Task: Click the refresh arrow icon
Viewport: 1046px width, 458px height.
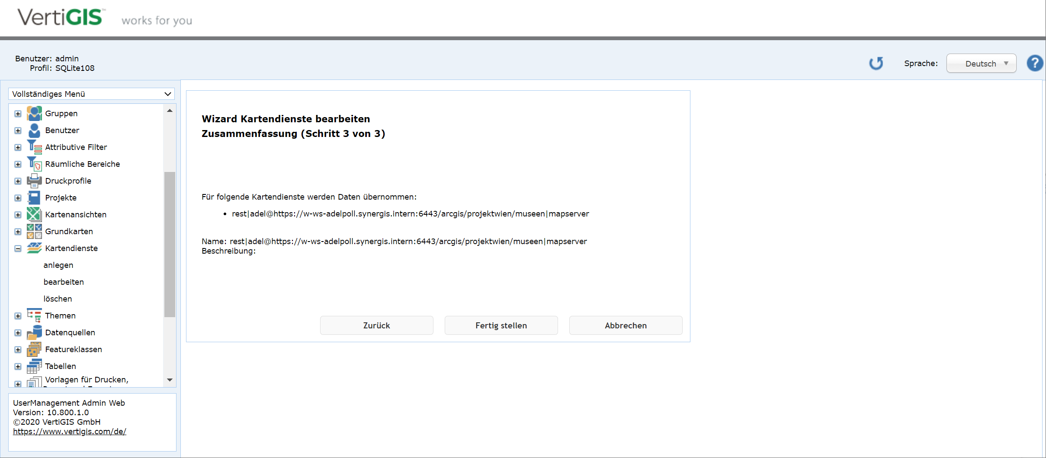Action: pyautogui.click(x=876, y=64)
